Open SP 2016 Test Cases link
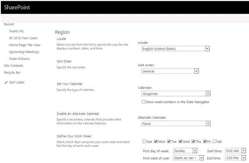 23,38
